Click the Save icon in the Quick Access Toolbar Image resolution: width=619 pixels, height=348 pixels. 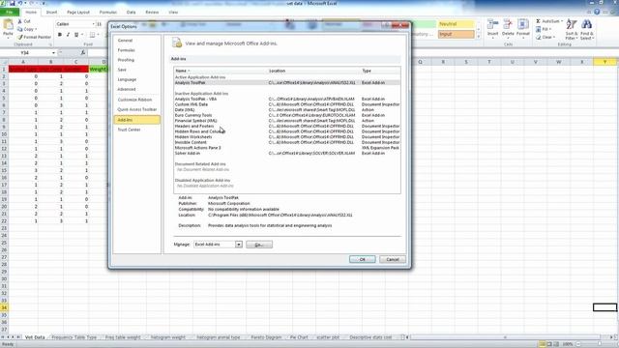(12, 3)
